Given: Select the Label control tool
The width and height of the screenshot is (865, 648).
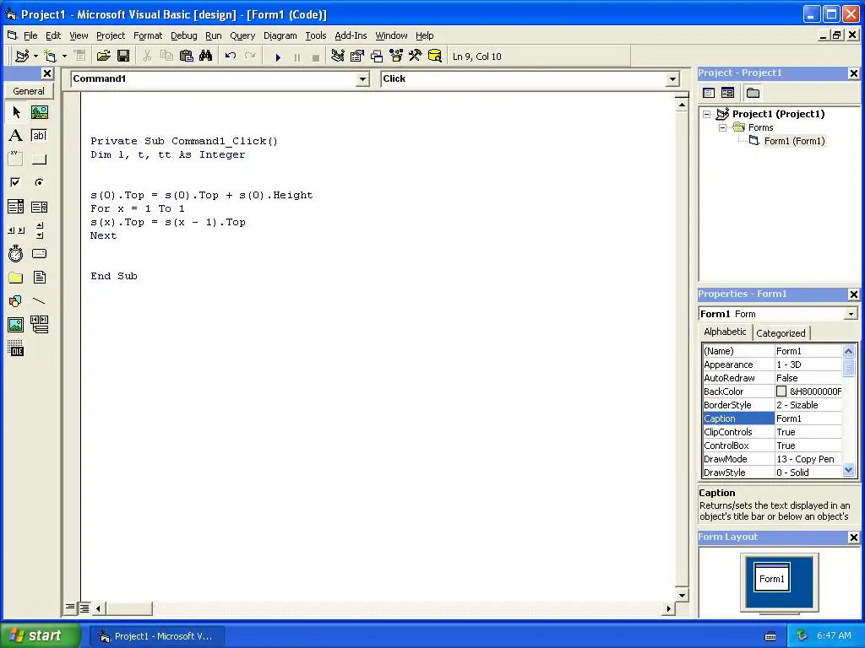Looking at the screenshot, I should tap(16, 136).
